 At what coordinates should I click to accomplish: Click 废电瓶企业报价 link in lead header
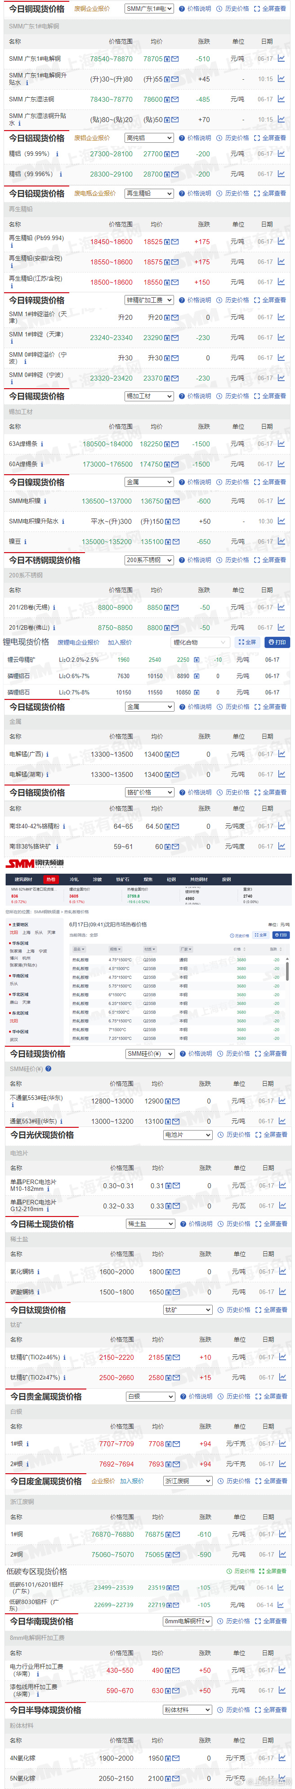click(x=95, y=194)
